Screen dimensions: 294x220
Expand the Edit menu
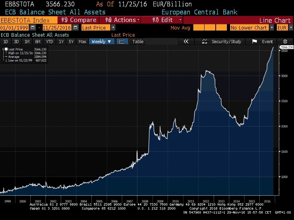[162, 20]
